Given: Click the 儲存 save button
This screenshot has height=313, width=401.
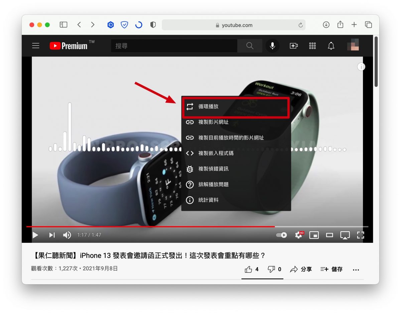Looking at the screenshot, I should tap(331, 269).
